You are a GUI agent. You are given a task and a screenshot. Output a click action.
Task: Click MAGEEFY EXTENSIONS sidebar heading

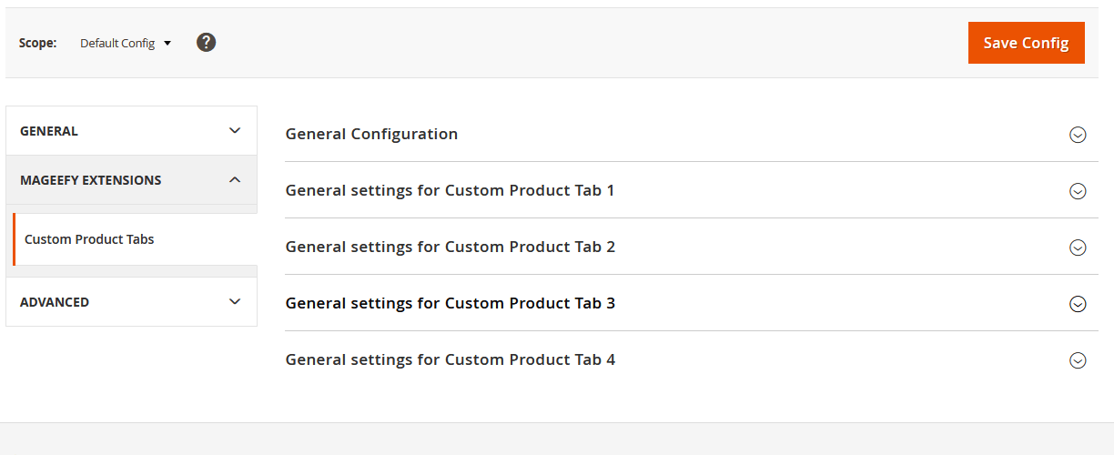click(91, 180)
